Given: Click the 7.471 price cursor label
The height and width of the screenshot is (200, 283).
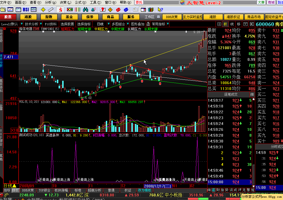Looking at the screenshot, I should point(11,57).
